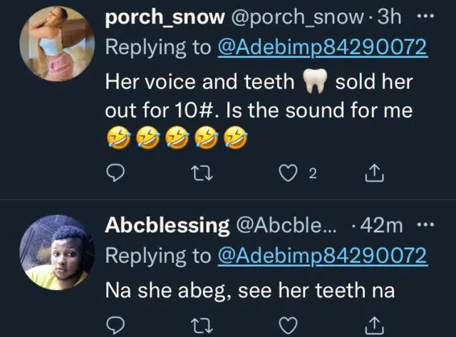Image resolution: width=456 pixels, height=337 pixels.
Task: Open porch_snow's profile picture
Action: point(57,43)
